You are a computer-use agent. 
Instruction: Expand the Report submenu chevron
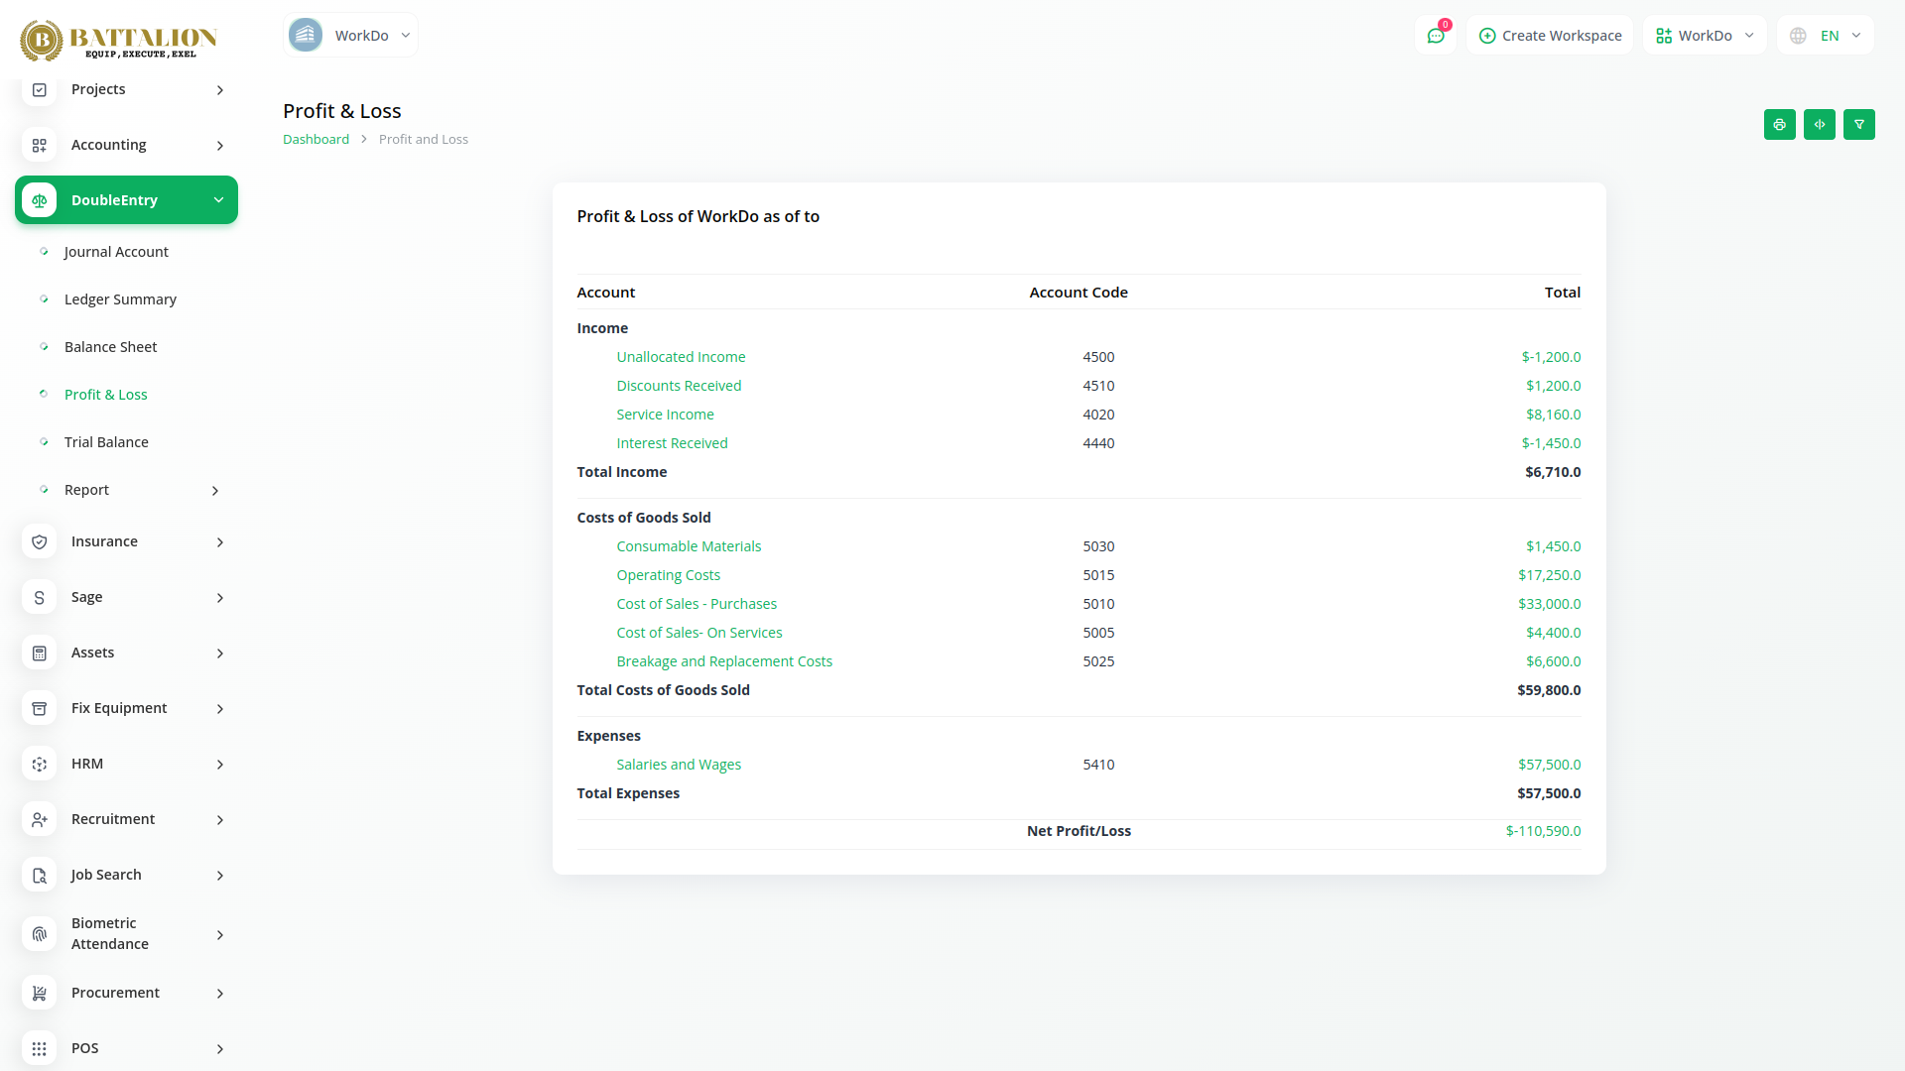(x=215, y=490)
